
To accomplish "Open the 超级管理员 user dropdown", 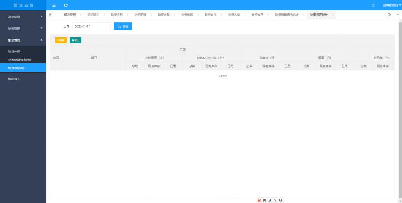I will [x=392, y=5].
